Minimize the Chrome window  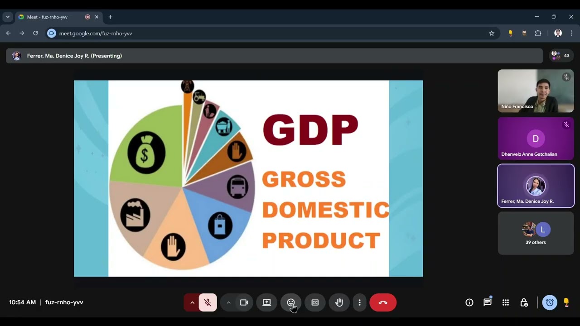(x=536, y=17)
